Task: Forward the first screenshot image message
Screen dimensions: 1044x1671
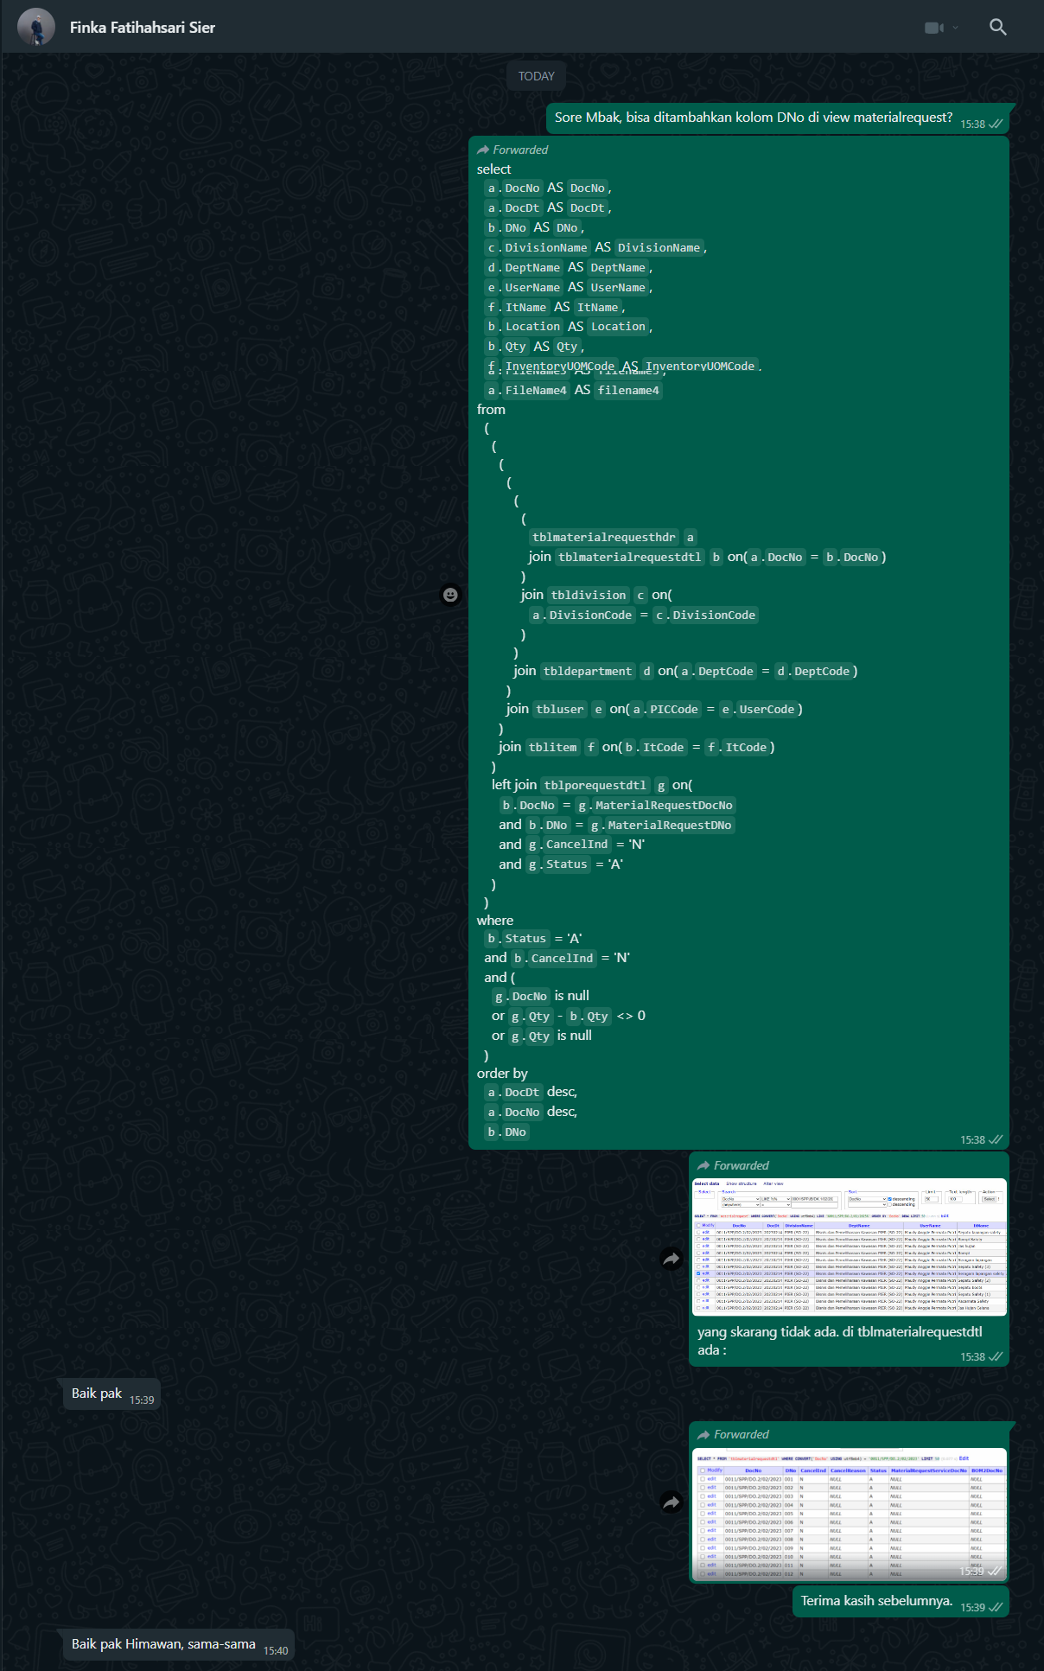Action: [672, 1259]
